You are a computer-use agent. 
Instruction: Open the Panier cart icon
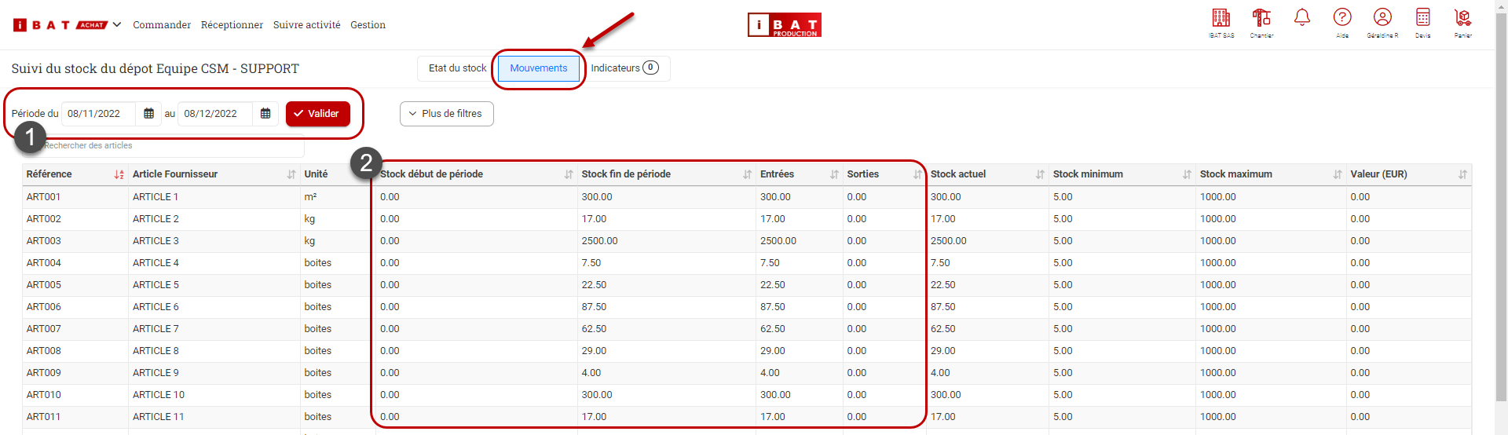pos(1462,18)
